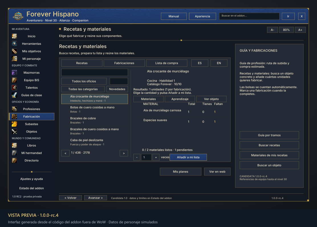The image size is (317, 227).
Task: Click Añadir a mi lista
Action: pos(188,157)
